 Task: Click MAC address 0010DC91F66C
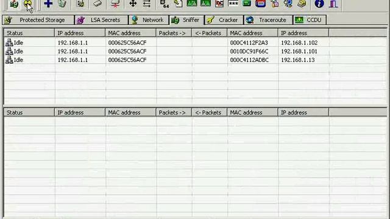[249, 51]
